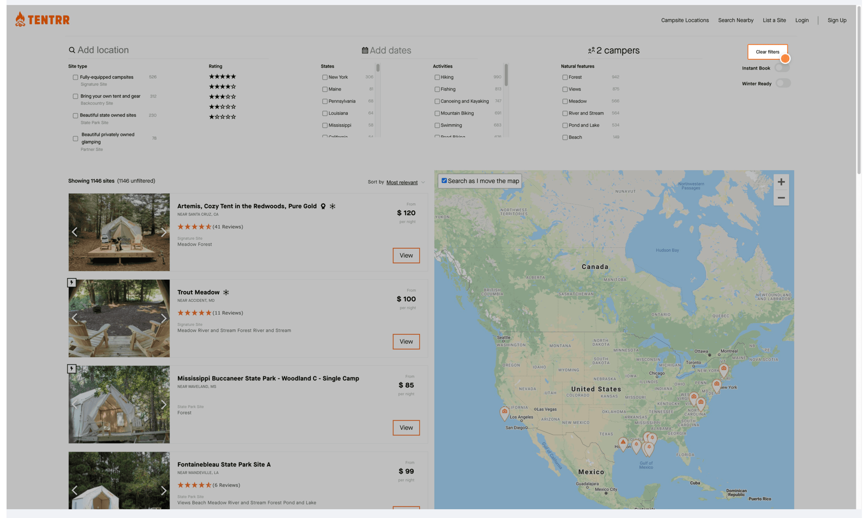Zoom in on the map
This screenshot has width=864, height=518.
[781, 182]
